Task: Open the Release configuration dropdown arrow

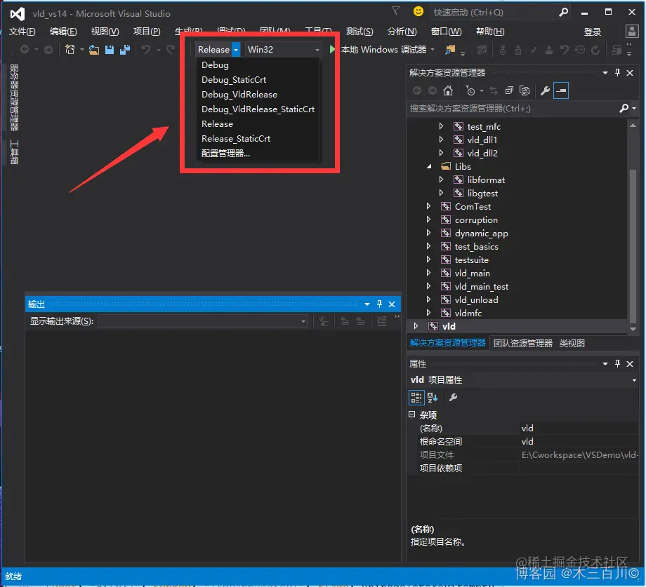Action: [236, 50]
